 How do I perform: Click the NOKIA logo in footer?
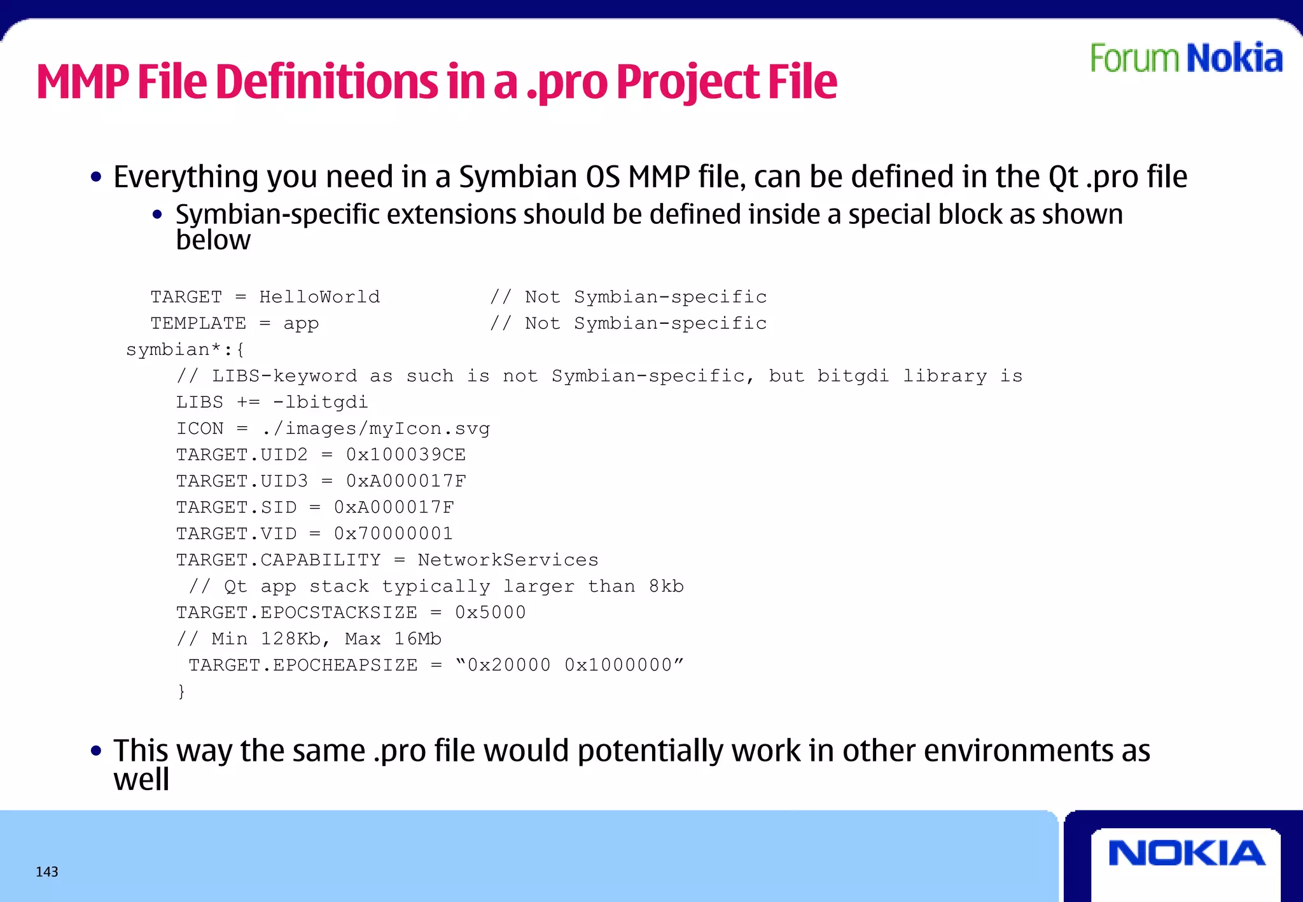[x=1187, y=854]
